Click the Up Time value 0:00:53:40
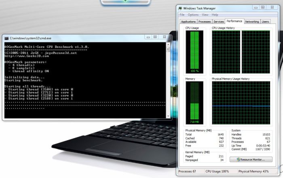 (x=263, y=146)
